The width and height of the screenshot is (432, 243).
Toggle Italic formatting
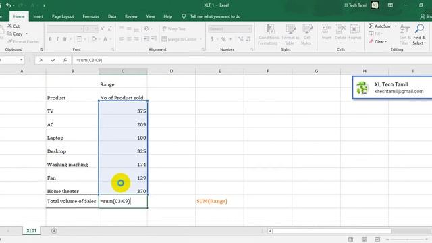click(57, 39)
